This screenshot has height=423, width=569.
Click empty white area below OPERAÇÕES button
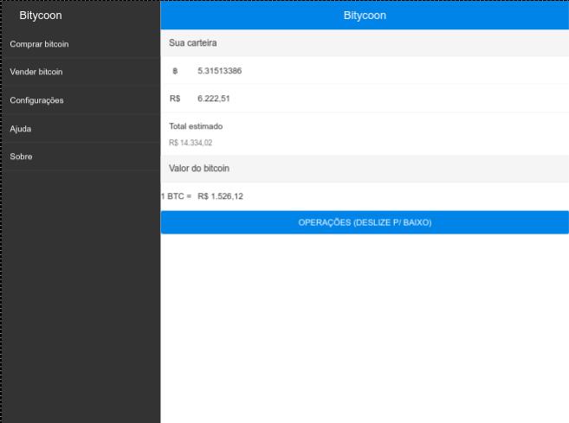[364, 329]
